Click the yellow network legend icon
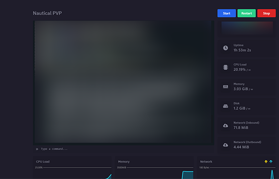Viewport: 279px width, 179px height. 266,162
